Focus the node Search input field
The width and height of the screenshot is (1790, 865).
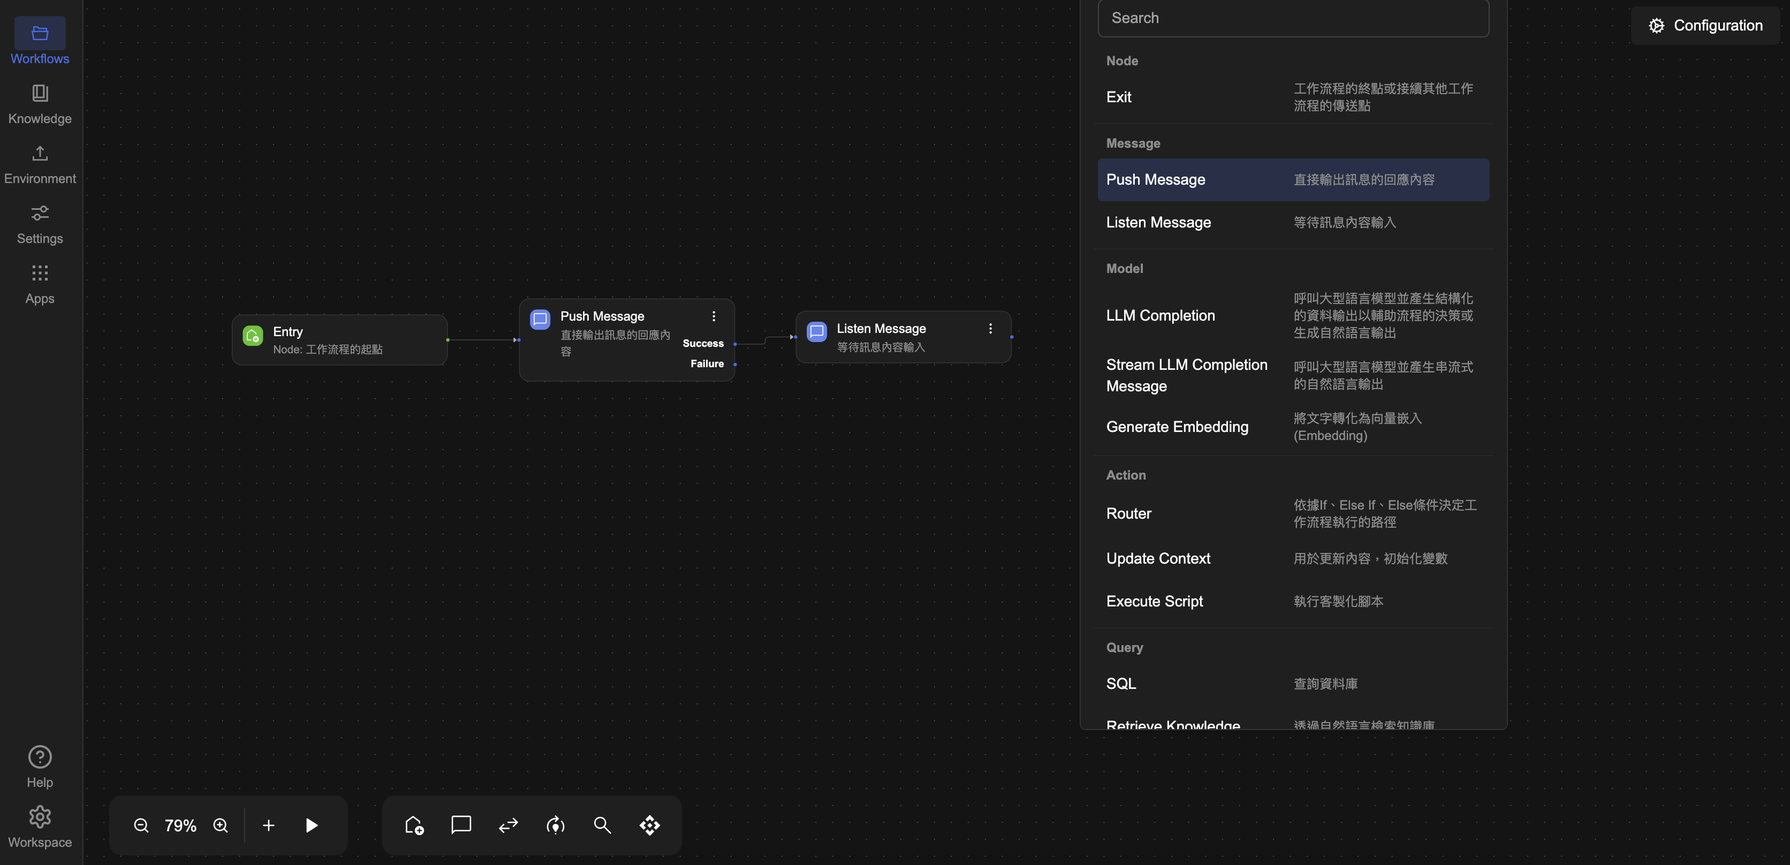coord(1293,18)
